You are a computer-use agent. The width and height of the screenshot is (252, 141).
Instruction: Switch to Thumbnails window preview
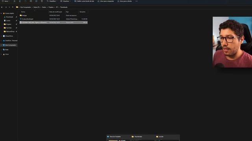pyautogui.click(x=143, y=138)
